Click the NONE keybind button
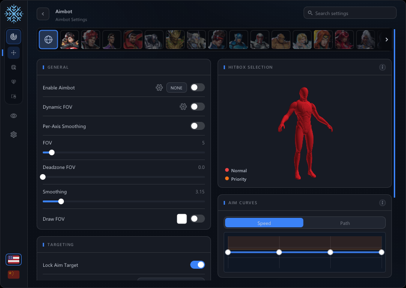The height and width of the screenshot is (288, 406). 176,88
